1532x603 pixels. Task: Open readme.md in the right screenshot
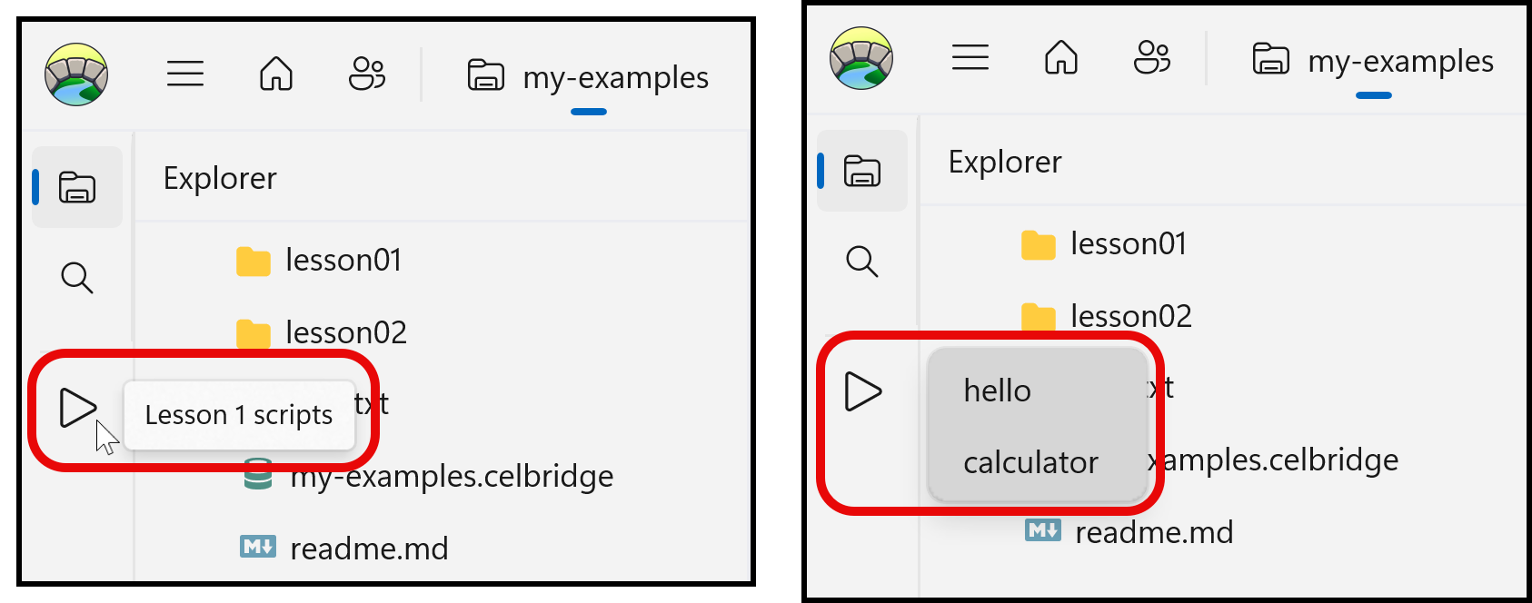pos(1154,532)
